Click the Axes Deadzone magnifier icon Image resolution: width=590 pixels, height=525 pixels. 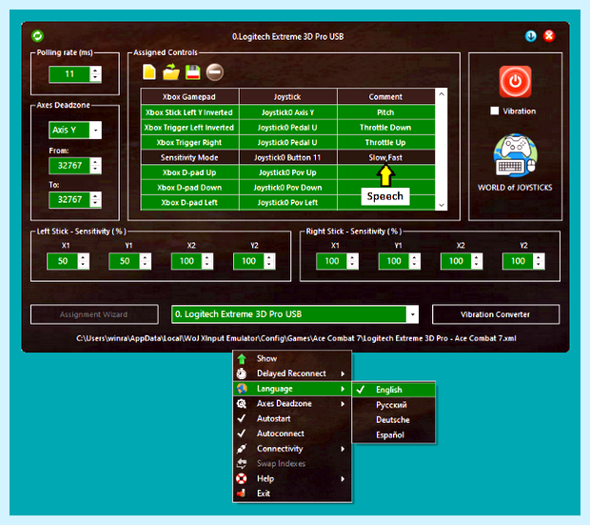(x=242, y=404)
